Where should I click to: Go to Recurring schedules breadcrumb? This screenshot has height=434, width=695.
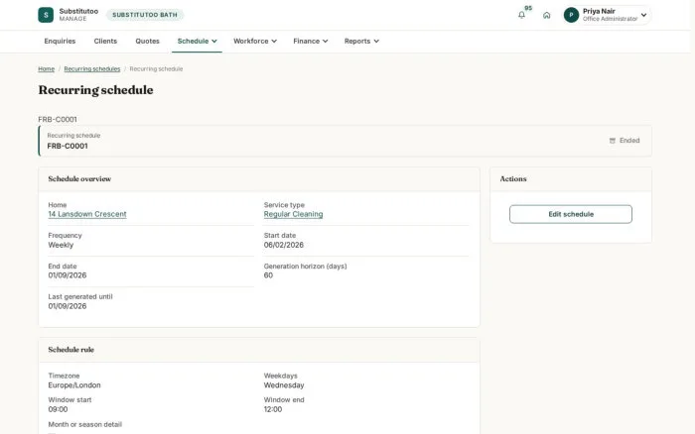click(92, 69)
